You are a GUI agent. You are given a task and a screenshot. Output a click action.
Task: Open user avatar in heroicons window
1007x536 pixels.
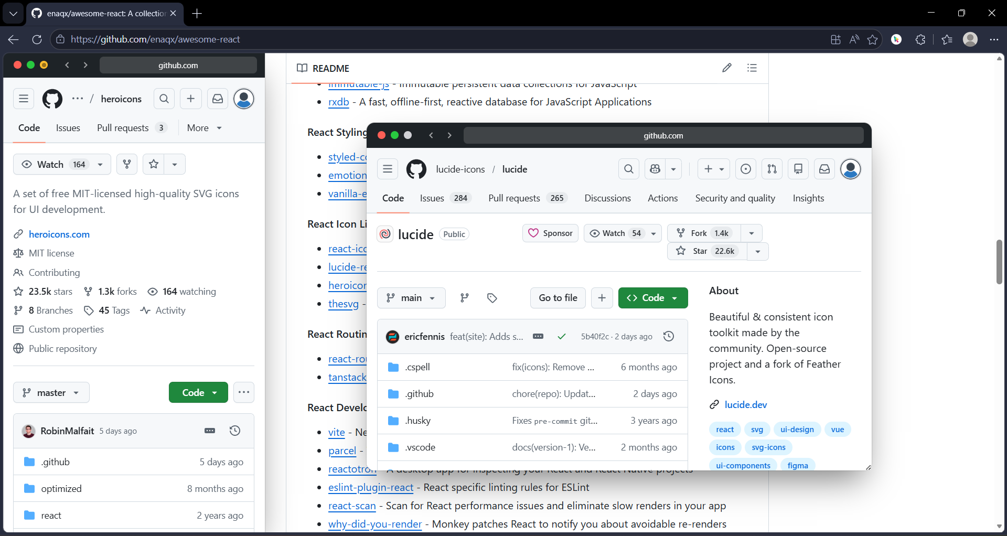(x=244, y=99)
